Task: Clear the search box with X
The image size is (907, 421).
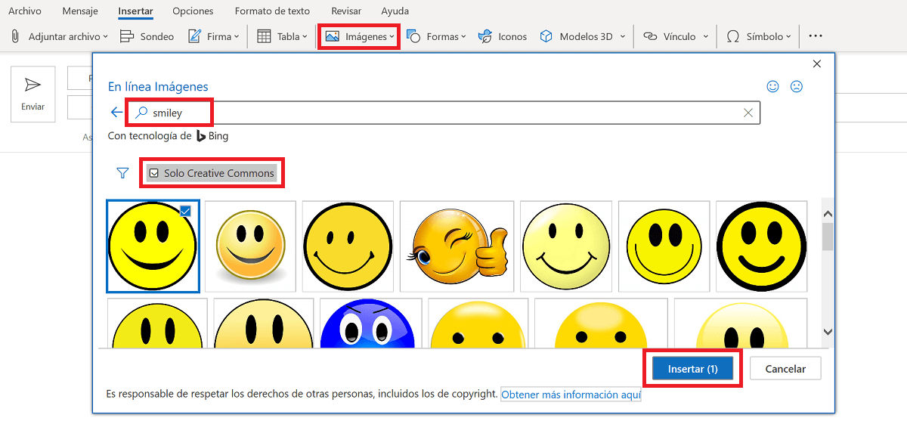Action: 748,113
